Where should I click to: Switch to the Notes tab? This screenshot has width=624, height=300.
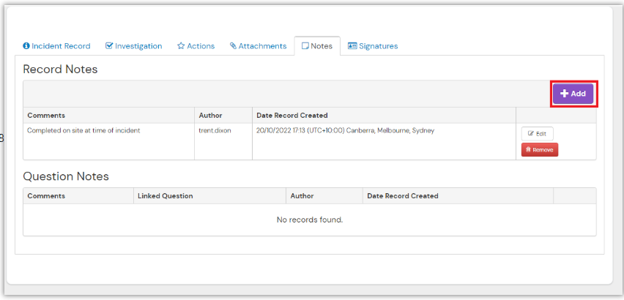click(x=317, y=46)
